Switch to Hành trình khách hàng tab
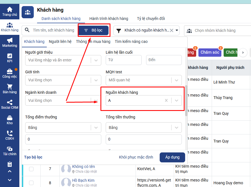This screenshot has width=251, height=187. (x=108, y=19)
